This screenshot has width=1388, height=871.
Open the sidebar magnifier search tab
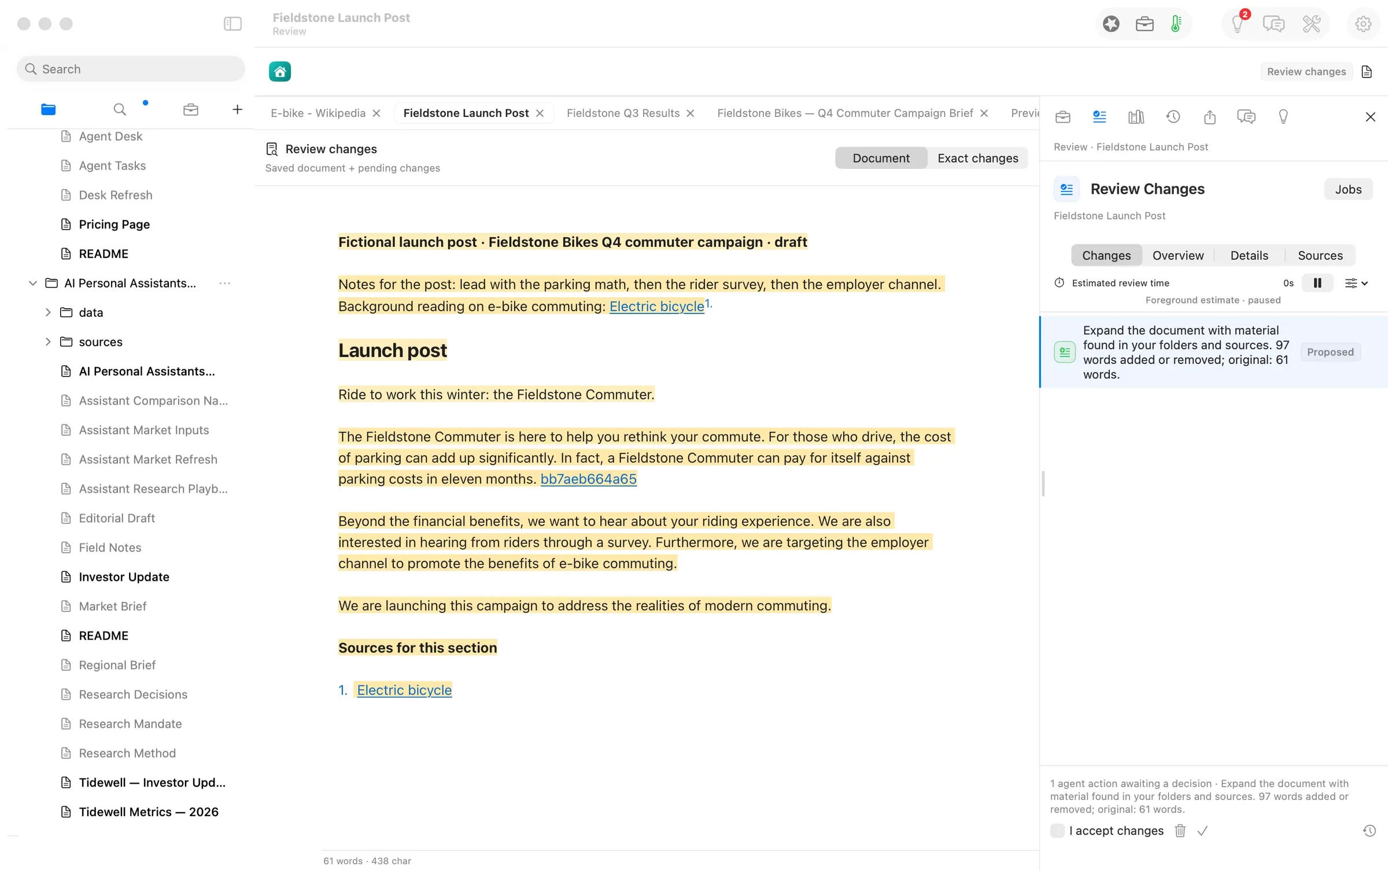(x=120, y=109)
